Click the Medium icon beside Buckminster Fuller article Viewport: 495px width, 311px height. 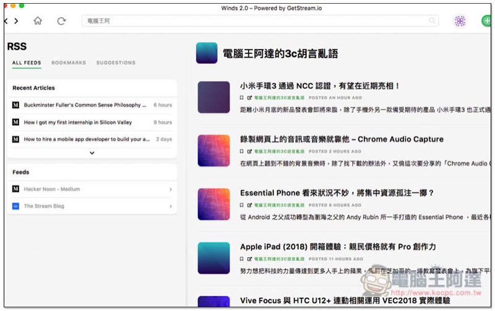[15, 105]
